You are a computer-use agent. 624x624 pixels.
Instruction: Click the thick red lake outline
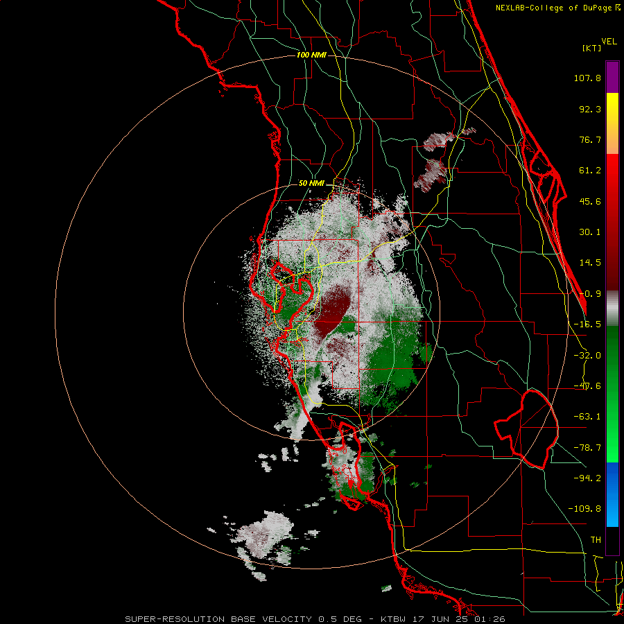(526, 429)
